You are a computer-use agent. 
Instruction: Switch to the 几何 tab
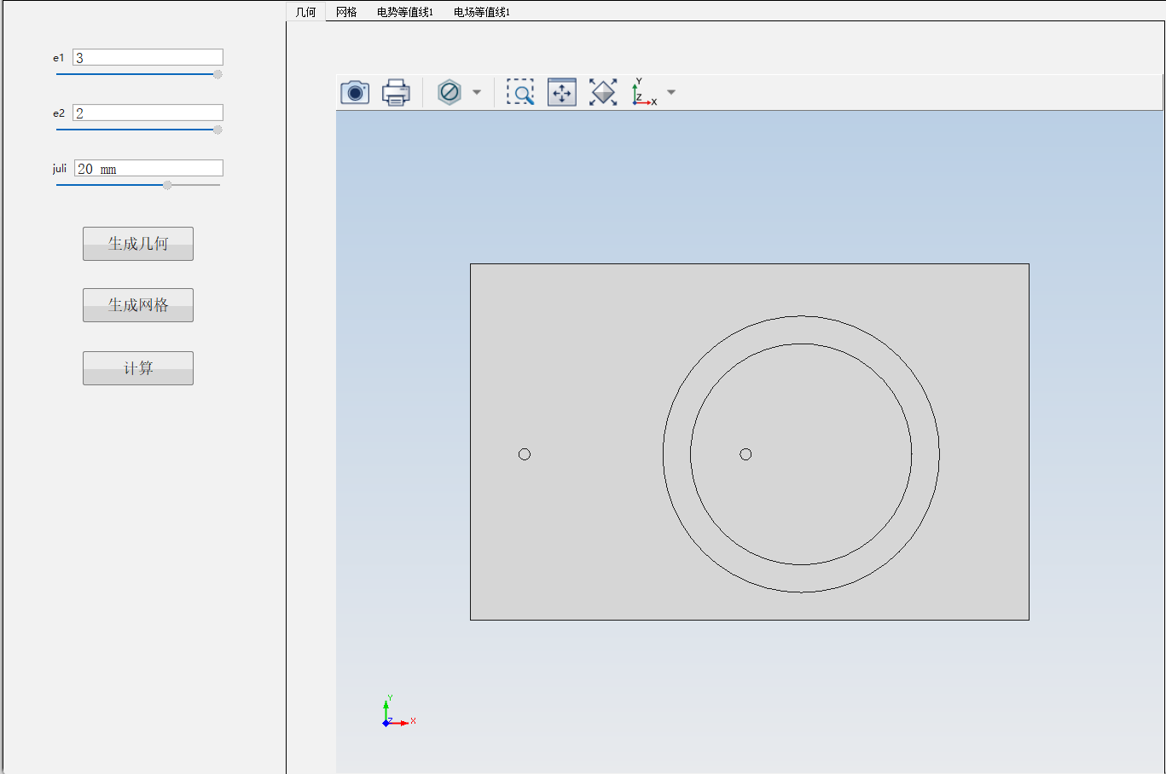coord(305,12)
